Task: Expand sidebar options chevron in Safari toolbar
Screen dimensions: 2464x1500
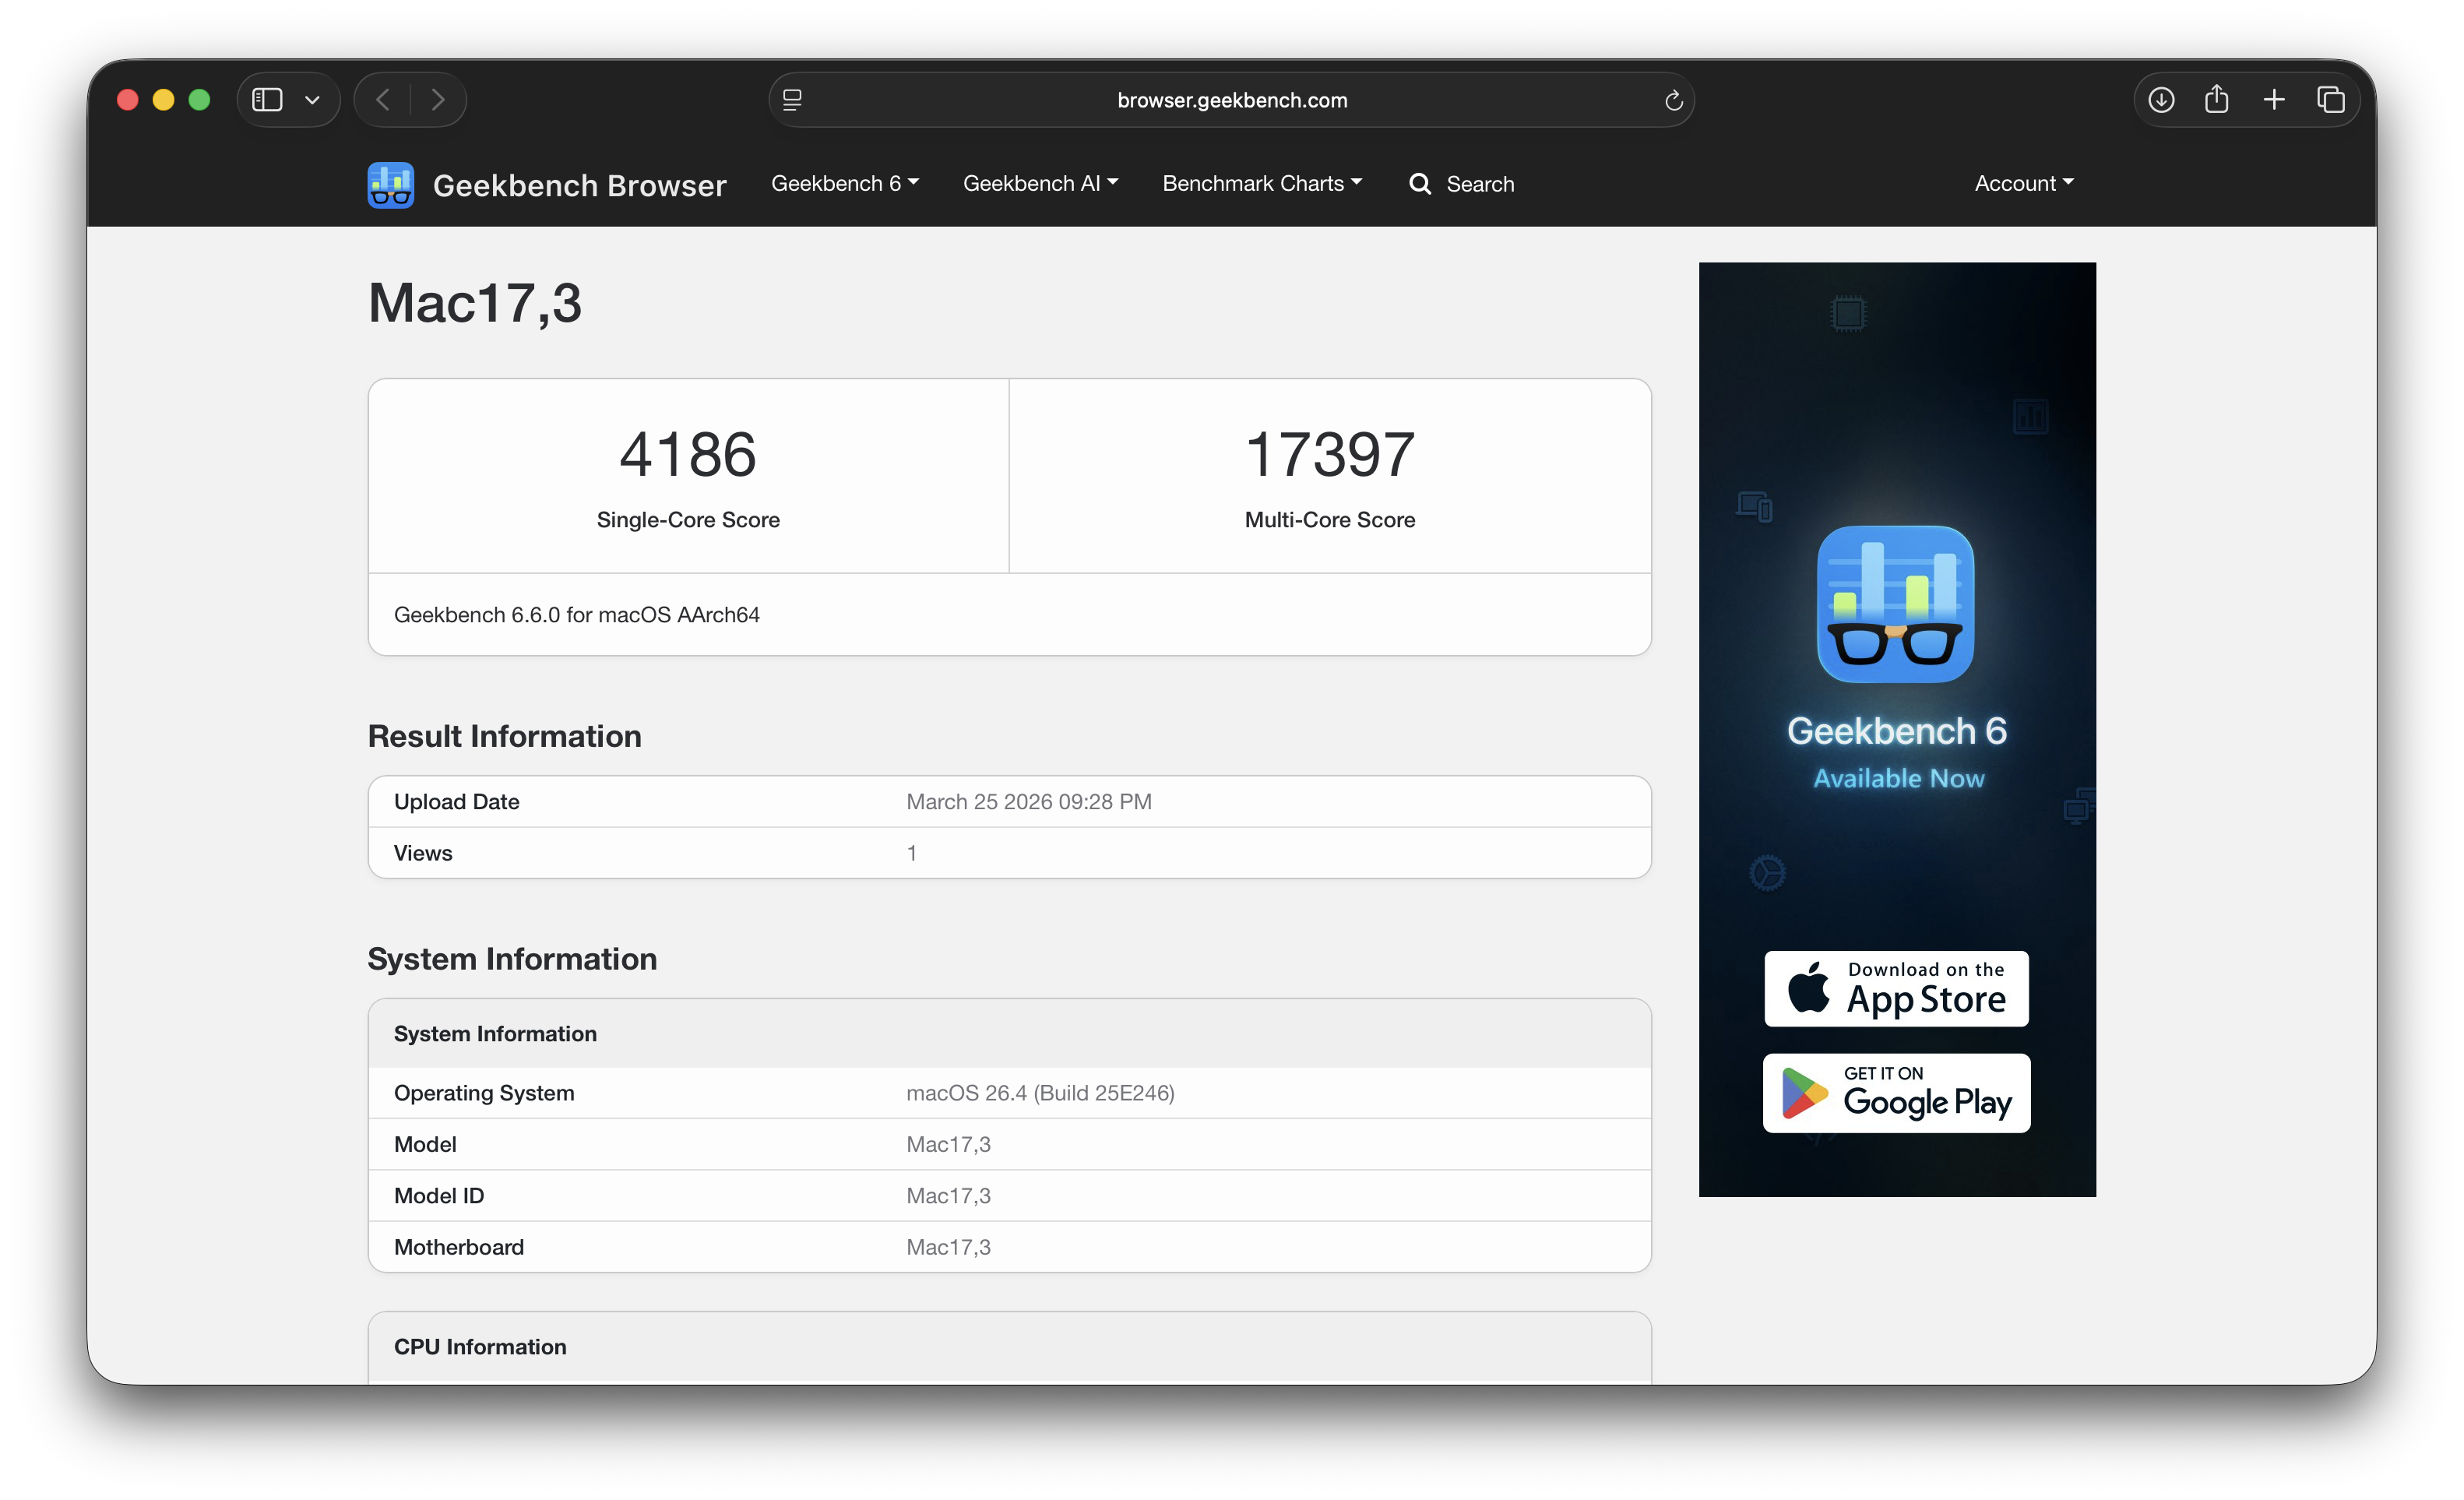Action: click(x=312, y=100)
